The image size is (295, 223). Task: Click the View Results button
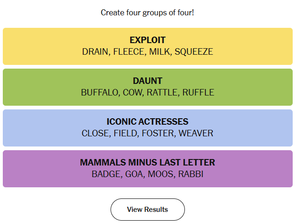coord(147,210)
